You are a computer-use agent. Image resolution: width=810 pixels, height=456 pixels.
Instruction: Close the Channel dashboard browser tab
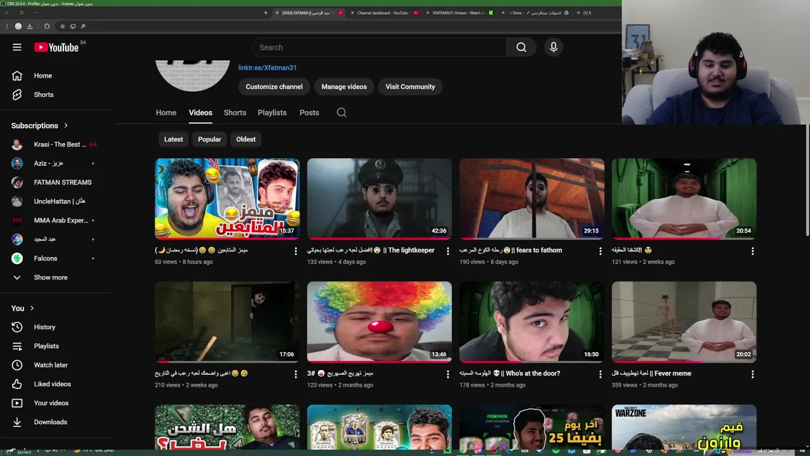(353, 13)
